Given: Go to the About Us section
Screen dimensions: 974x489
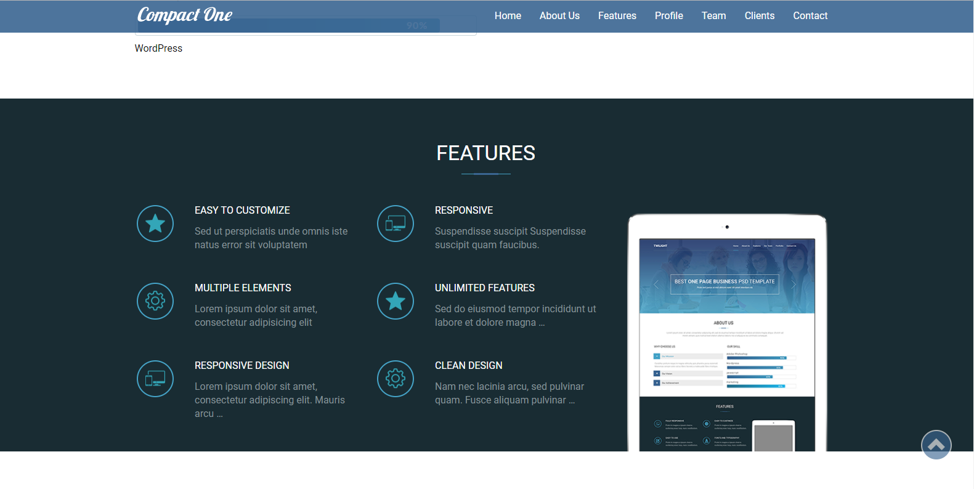Looking at the screenshot, I should 559,16.
